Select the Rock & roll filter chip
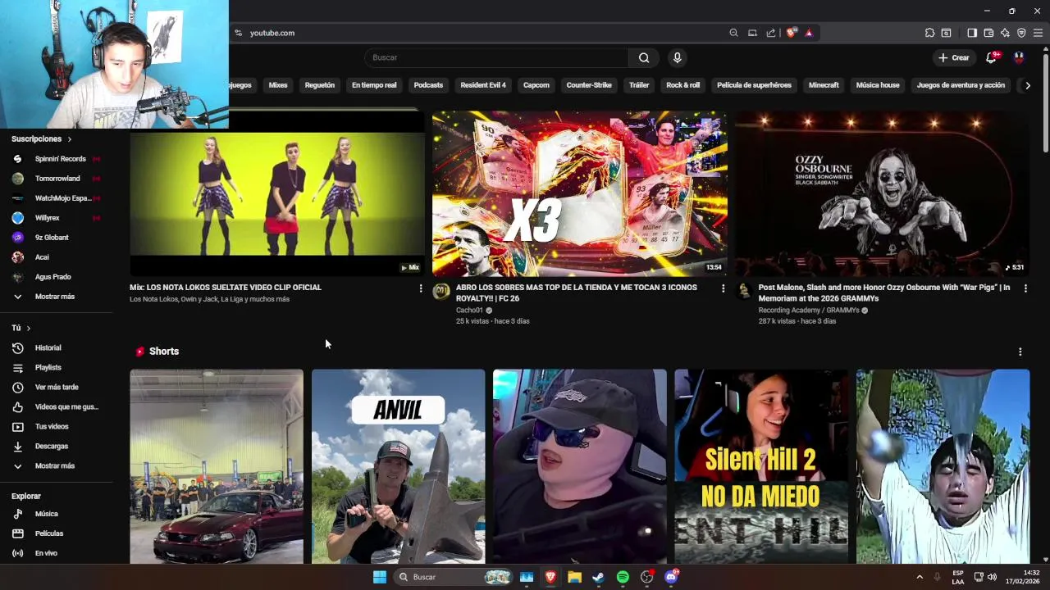This screenshot has width=1050, height=590. pos(683,85)
